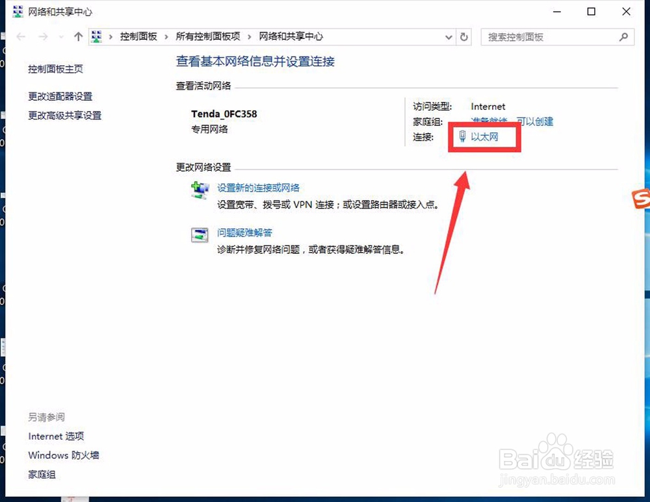
Task: Click the back navigation arrow
Action: [20, 37]
